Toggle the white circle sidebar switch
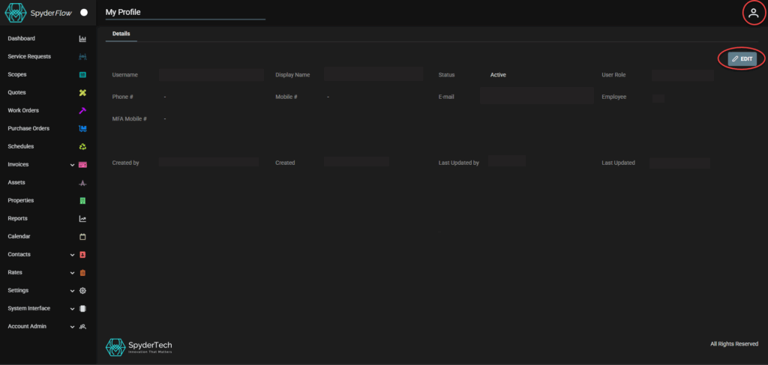Viewport: 768px width, 365px height. pyautogui.click(x=84, y=13)
